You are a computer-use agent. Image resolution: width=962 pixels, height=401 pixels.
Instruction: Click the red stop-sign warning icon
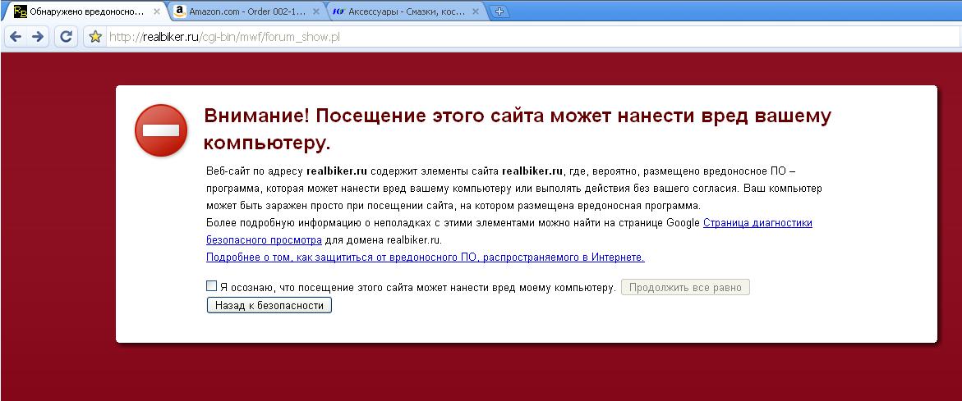[161, 130]
